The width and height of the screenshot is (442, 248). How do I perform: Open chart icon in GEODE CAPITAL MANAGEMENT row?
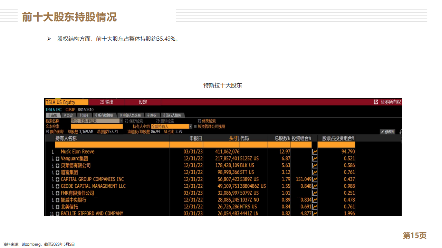tap(315, 186)
